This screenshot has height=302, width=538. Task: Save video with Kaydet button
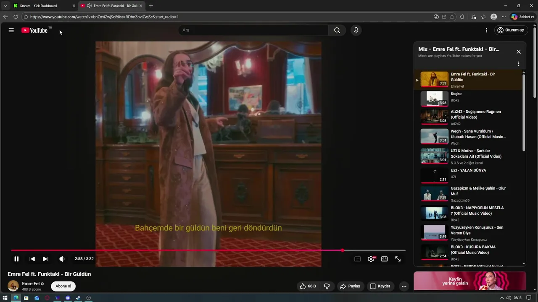pos(380,286)
